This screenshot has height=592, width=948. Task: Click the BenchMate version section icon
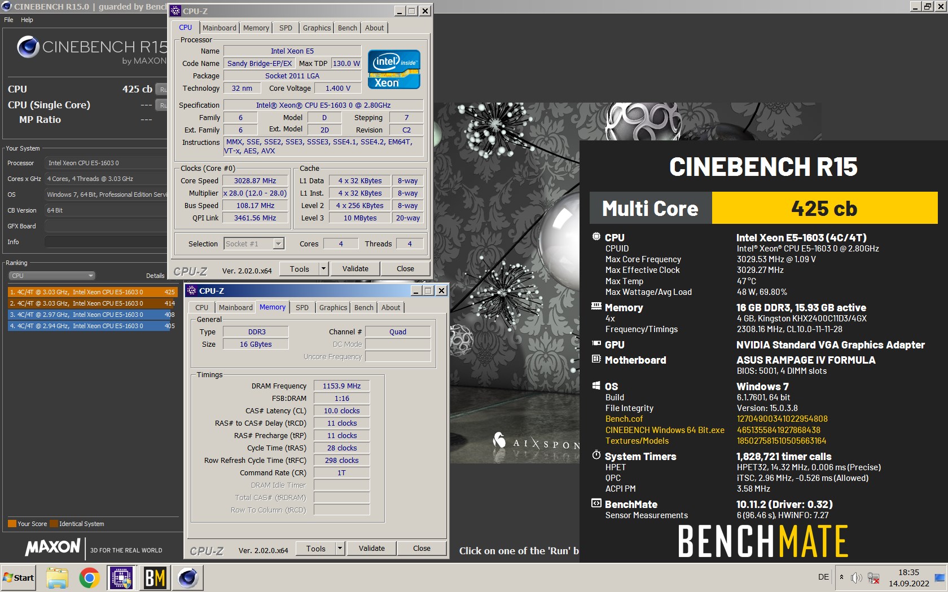596,503
